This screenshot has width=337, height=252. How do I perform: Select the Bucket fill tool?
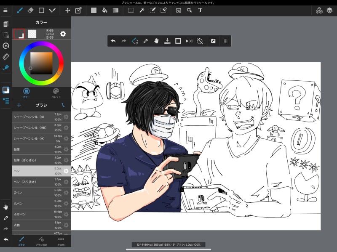coord(104,10)
